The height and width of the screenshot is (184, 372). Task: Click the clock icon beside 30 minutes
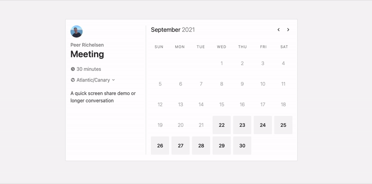pyautogui.click(x=73, y=69)
